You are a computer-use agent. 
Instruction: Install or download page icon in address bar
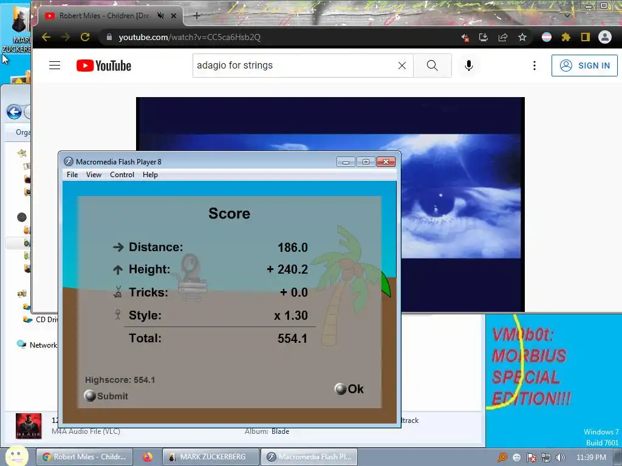coord(483,37)
